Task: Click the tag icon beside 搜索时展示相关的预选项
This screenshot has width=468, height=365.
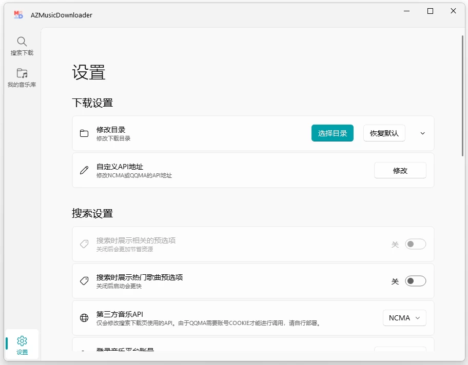Action: (84, 244)
